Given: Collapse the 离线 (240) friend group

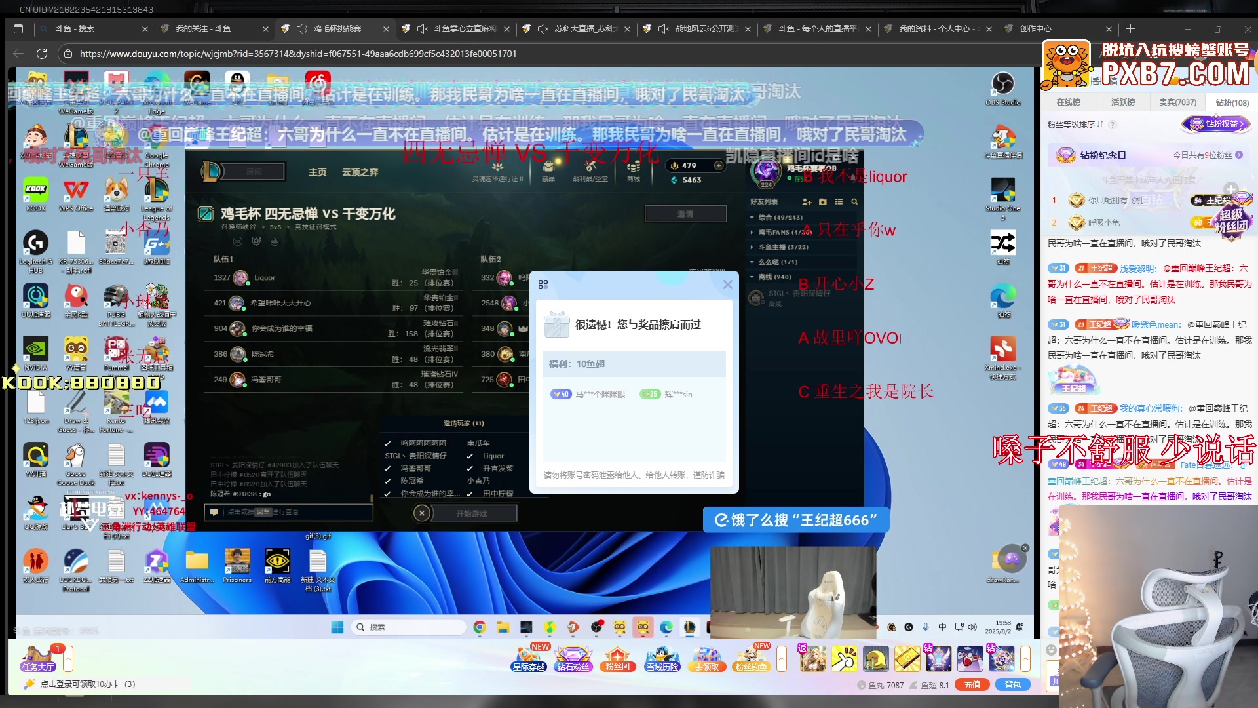Looking at the screenshot, I should 752,277.
